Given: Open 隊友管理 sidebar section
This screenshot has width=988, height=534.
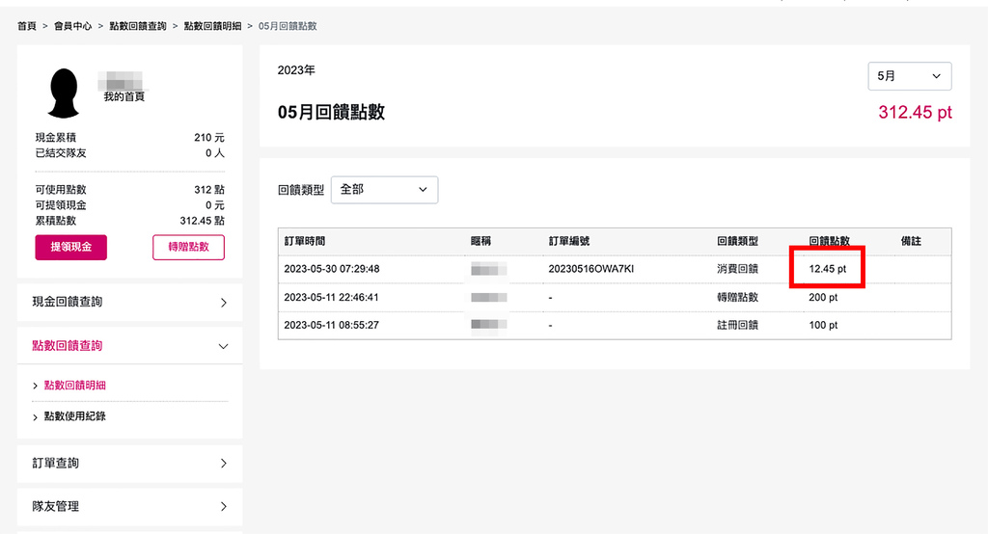Looking at the screenshot, I should [130, 506].
